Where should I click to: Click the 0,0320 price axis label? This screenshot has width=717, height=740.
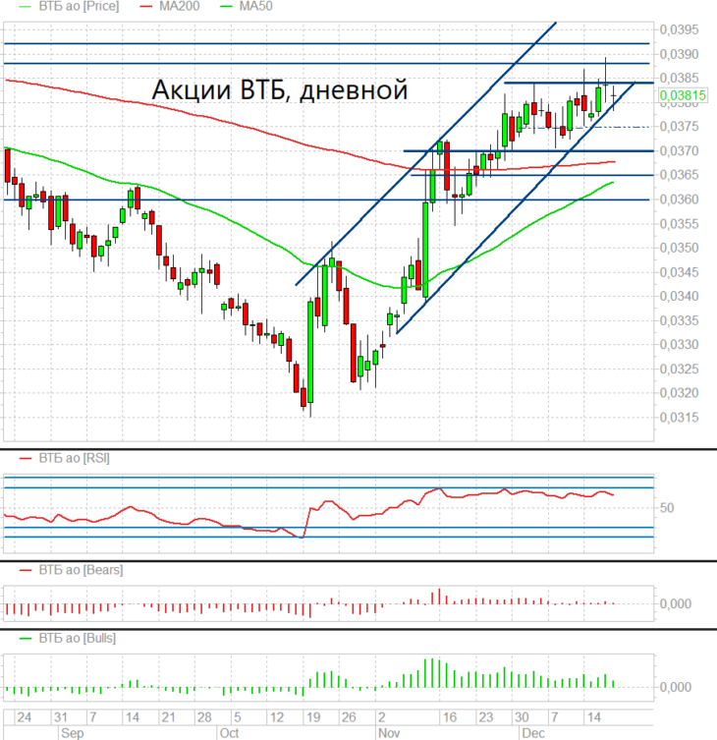point(679,393)
